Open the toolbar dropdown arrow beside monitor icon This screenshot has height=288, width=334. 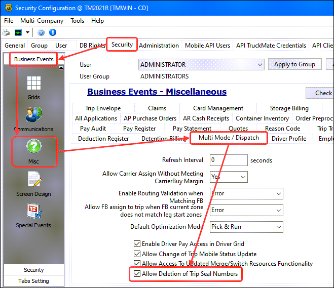click(x=27, y=32)
